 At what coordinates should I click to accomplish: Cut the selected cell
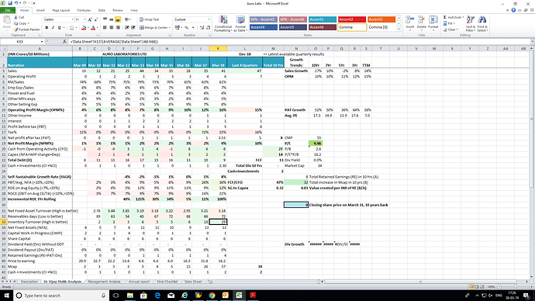[x=19, y=17]
